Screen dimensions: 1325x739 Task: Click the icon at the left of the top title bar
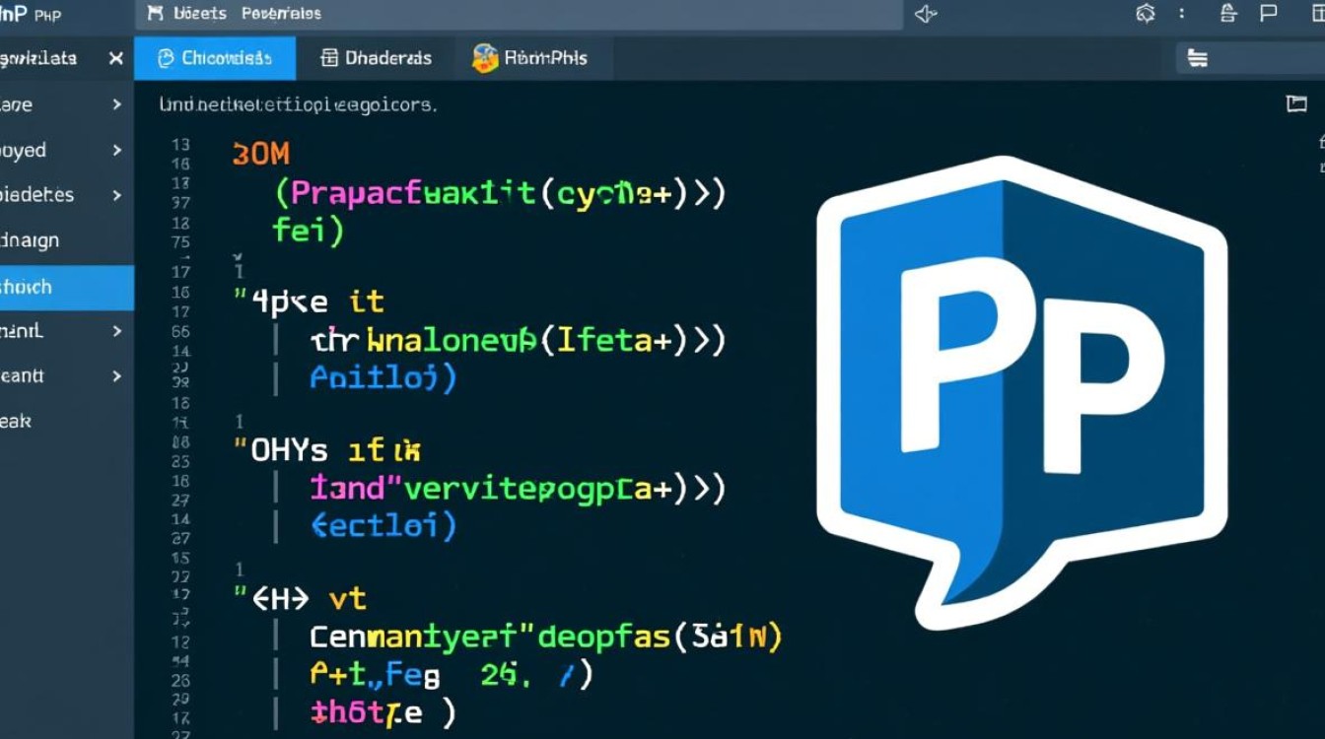tap(155, 14)
